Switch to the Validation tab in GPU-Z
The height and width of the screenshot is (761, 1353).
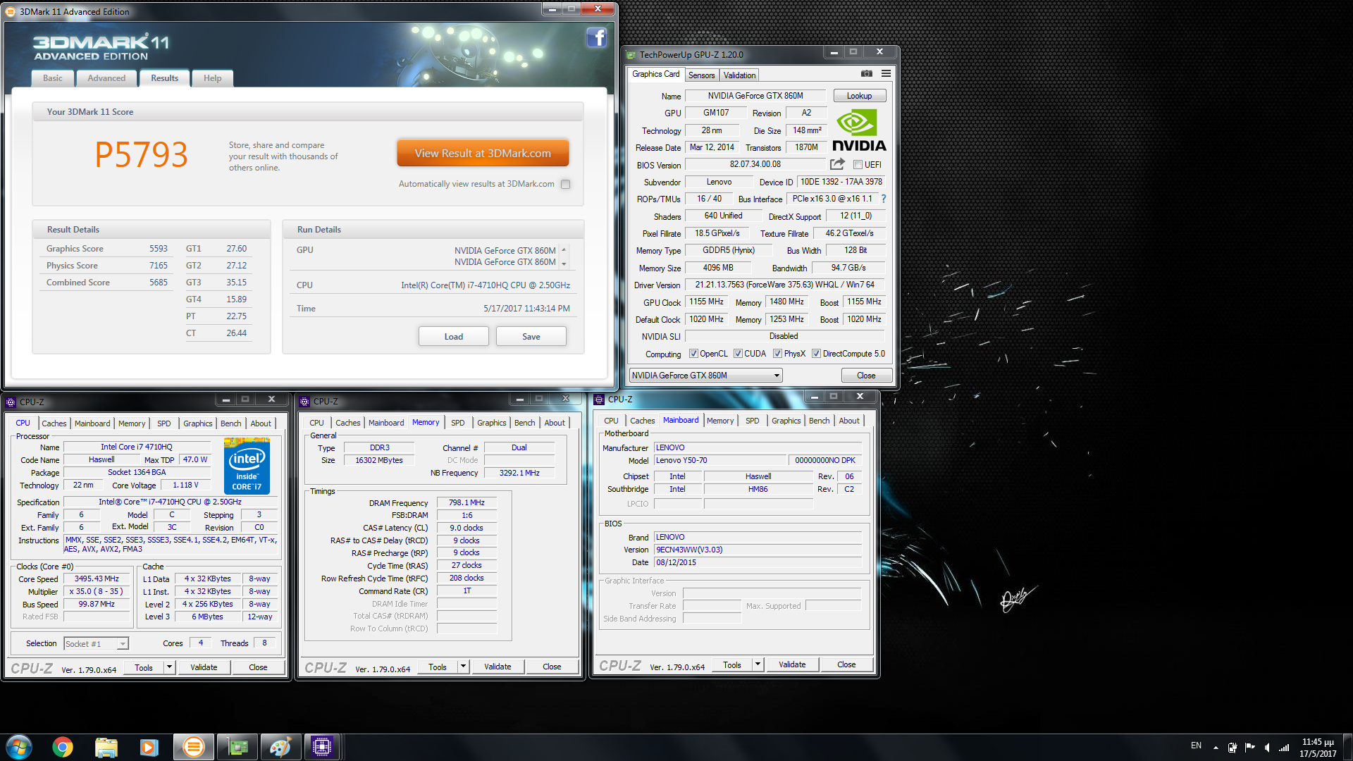739,75
